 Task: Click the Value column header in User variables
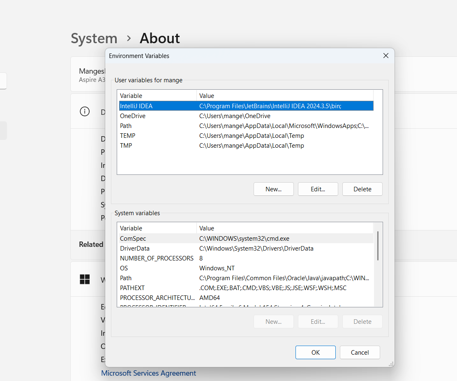click(285, 96)
